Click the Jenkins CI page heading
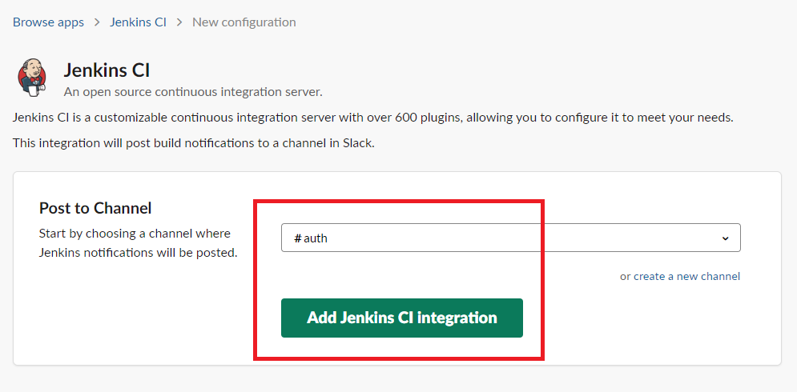797x392 pixels. 107,70
